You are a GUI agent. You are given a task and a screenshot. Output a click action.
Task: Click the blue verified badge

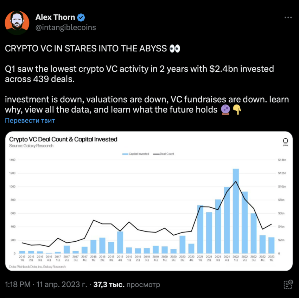coord(81,18)
